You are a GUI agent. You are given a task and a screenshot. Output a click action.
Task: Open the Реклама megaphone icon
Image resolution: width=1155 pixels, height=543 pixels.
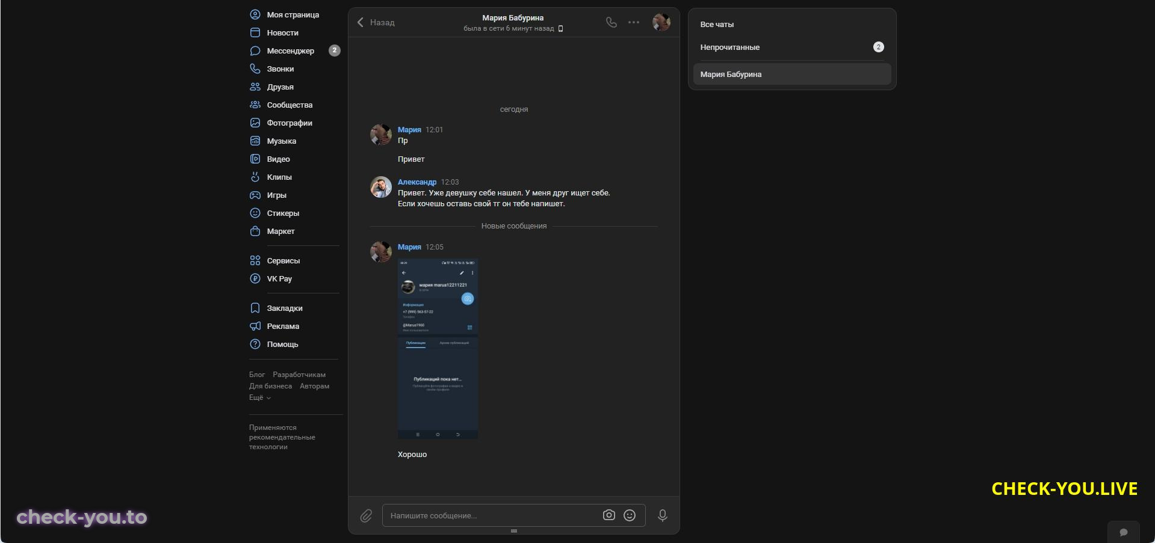click(x=255, y=326)
